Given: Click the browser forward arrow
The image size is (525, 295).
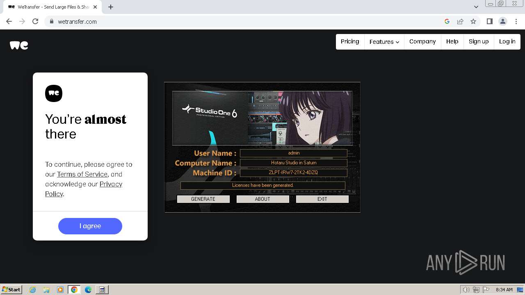Looking at the screenshot, I should click(22, 21).
